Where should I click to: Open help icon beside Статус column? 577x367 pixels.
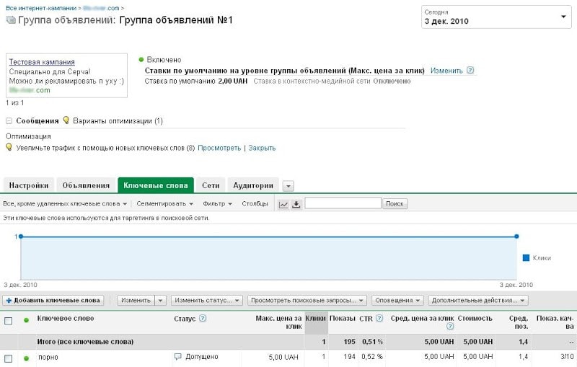(203, 318)
